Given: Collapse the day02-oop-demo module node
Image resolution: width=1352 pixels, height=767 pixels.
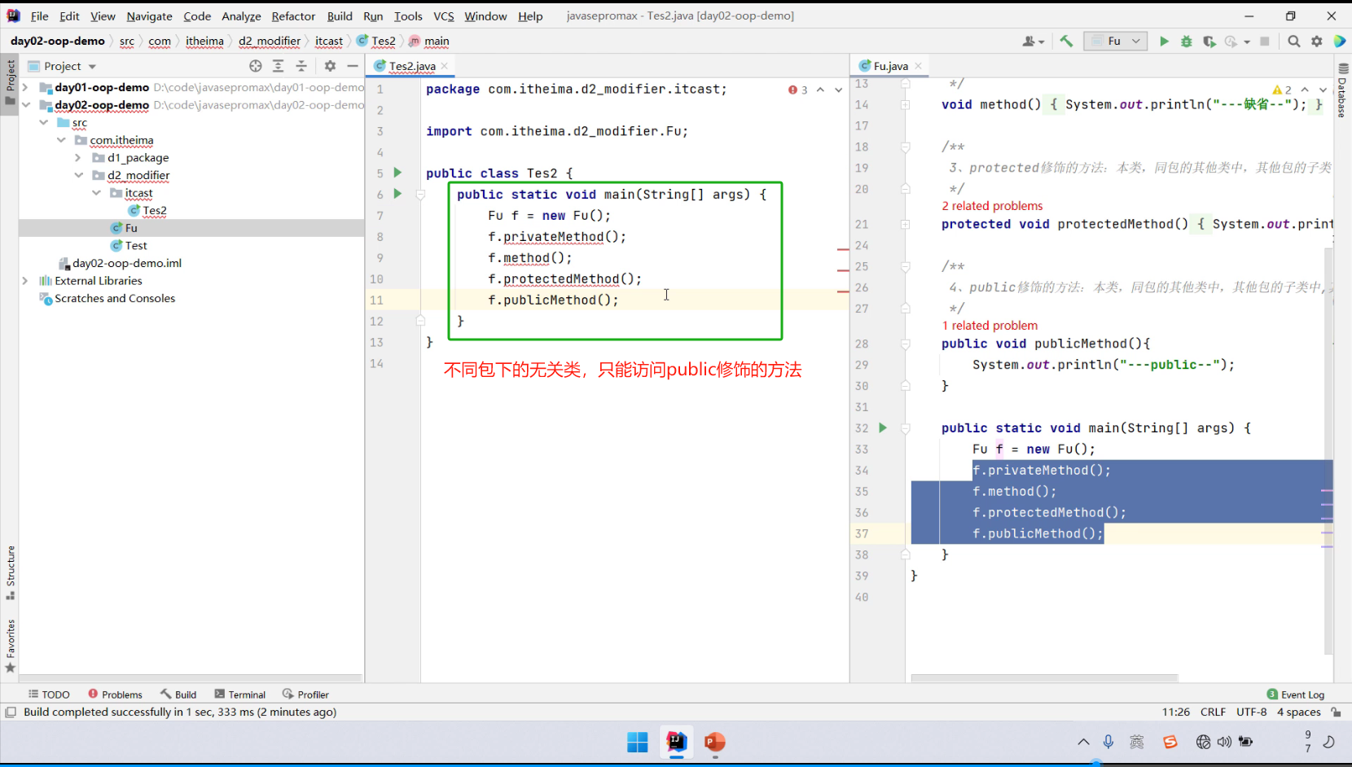Looking at the screenshot, I should (x=25, y=105).
